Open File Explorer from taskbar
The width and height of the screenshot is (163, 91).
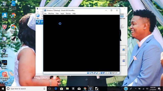(x=67, y=89)
